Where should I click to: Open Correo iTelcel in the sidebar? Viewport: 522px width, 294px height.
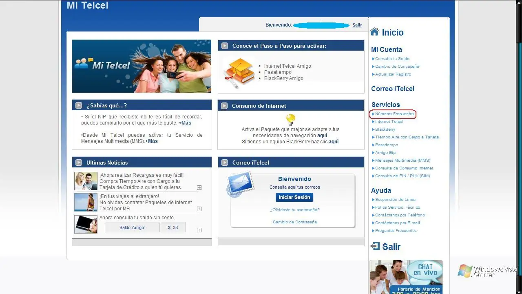click(x=393, y=89)
